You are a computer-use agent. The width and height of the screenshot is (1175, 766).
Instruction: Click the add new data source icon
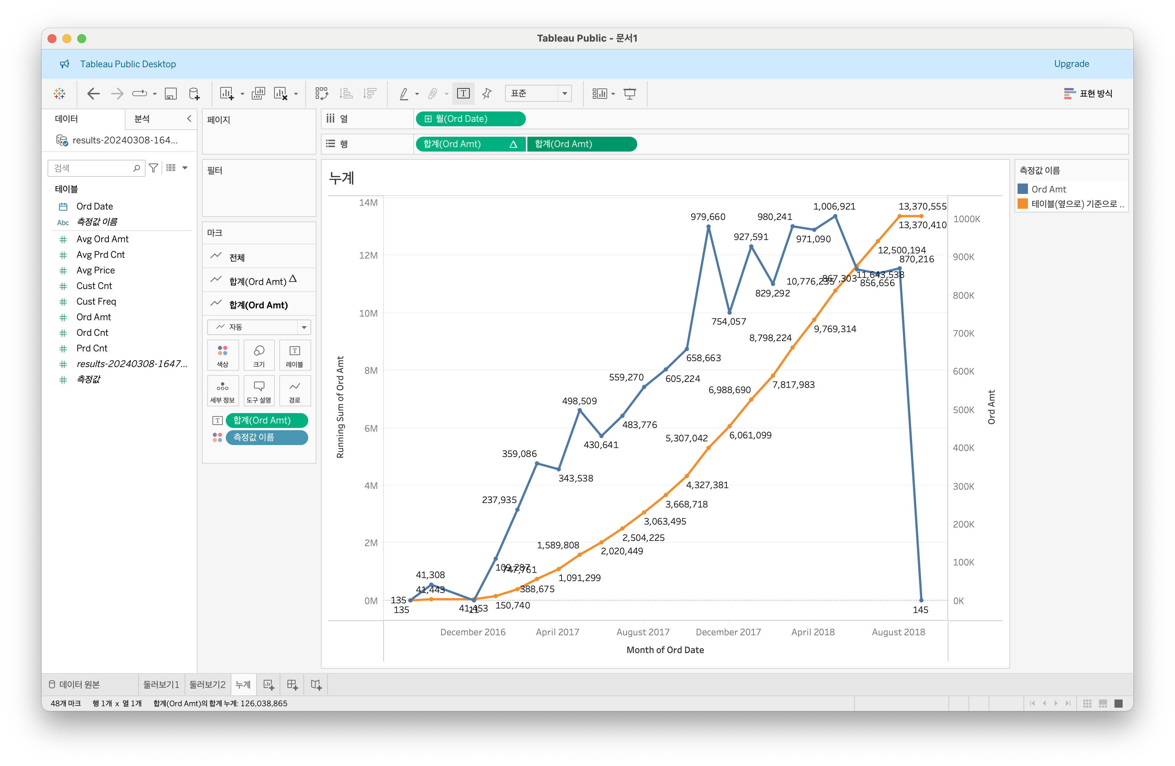(x=194, y=94)
